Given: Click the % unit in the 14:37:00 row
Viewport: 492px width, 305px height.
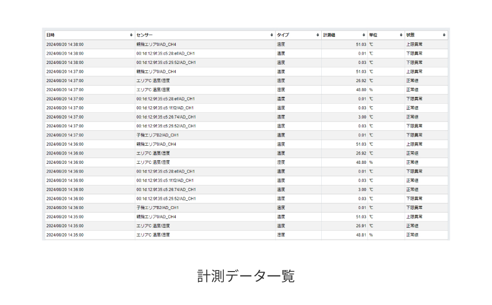Looking at the screenshot, I should point(371,90).
